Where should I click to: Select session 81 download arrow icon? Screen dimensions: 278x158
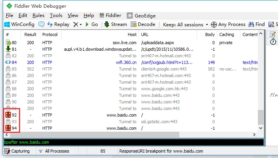tap(8, 49)
